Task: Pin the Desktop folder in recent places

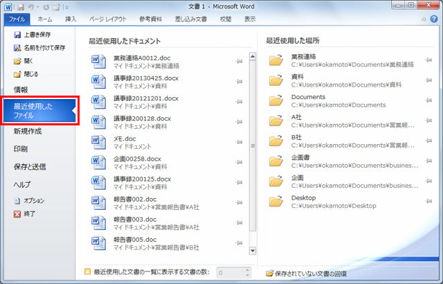Action: pyautogui.click(x=428, y=201)
